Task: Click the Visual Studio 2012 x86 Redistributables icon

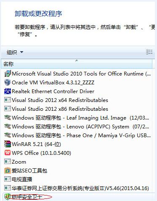Action: tap(8, 109)
